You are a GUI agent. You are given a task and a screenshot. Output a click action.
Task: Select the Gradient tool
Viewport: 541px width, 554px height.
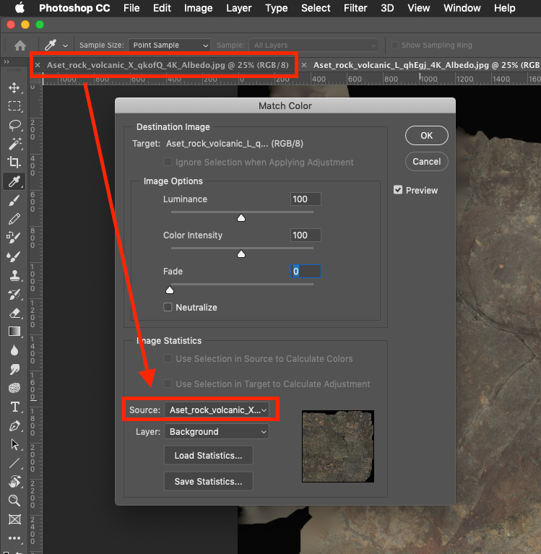[14, 332]
